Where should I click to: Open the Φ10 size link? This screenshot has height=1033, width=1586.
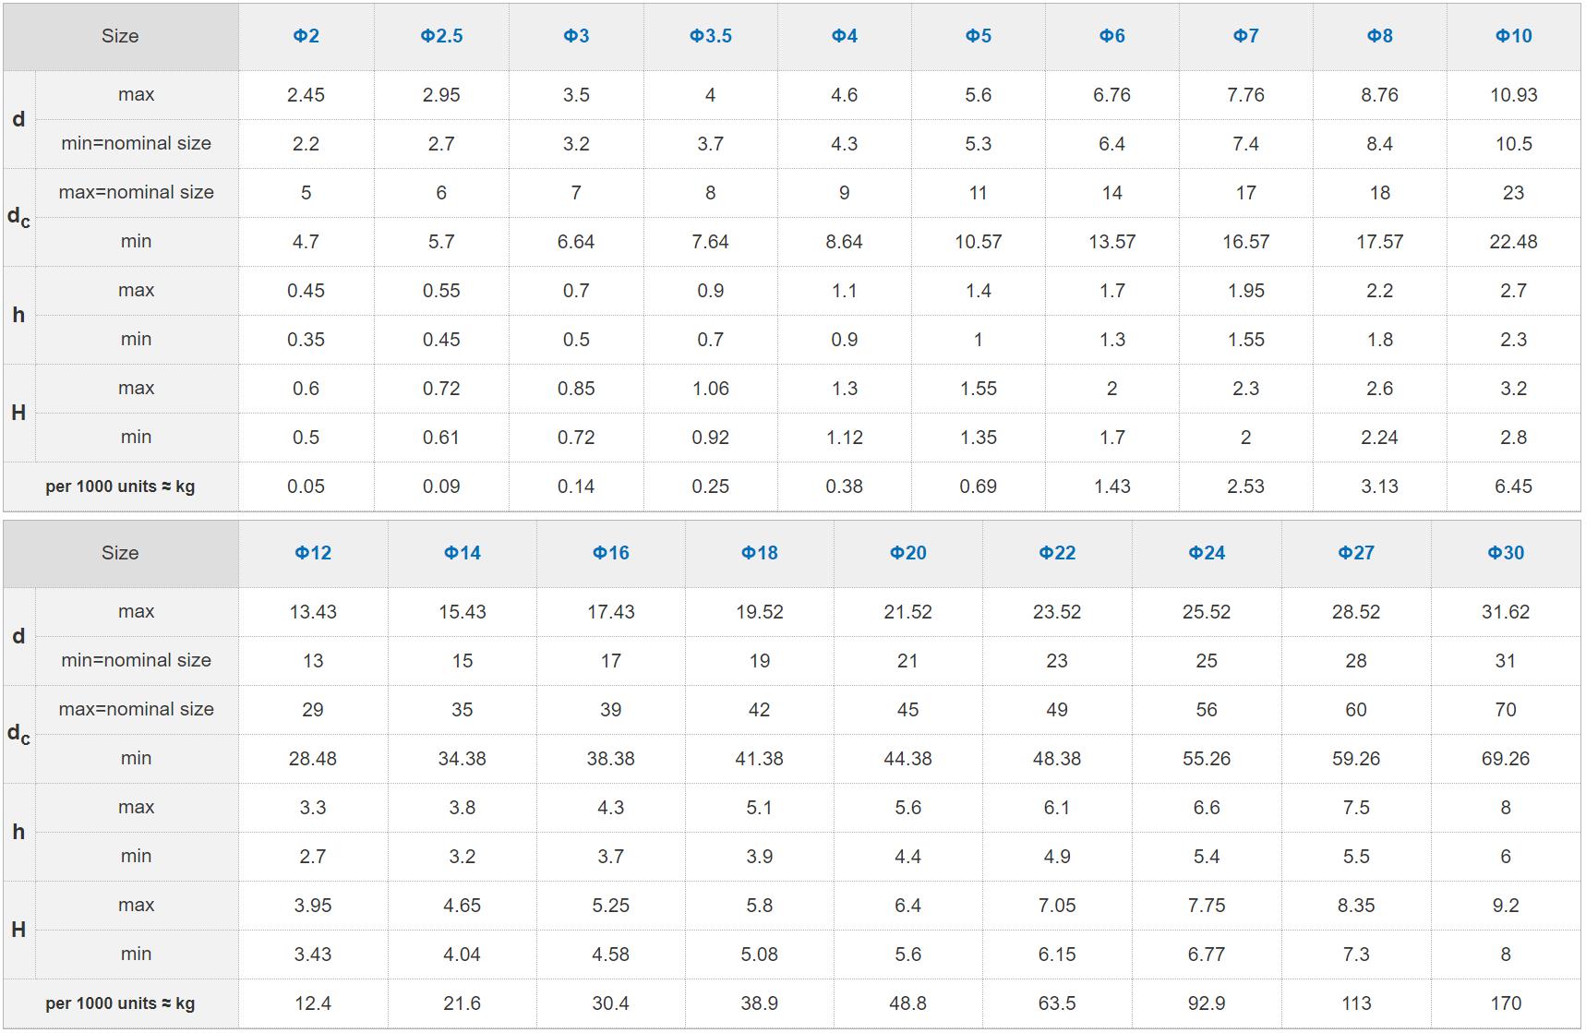tap(1513, 36)
